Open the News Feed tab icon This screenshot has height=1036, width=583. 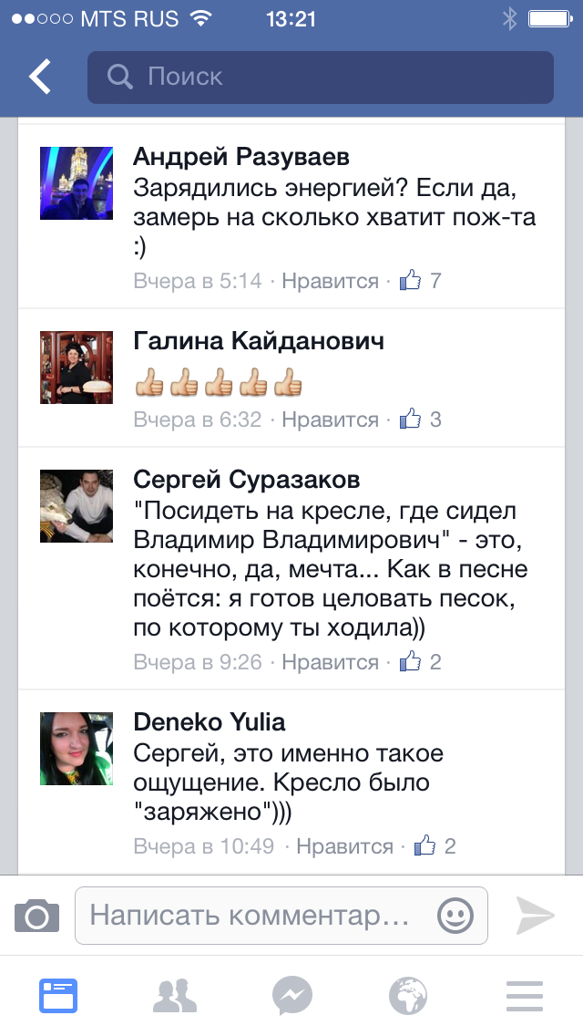pos(58,996)
